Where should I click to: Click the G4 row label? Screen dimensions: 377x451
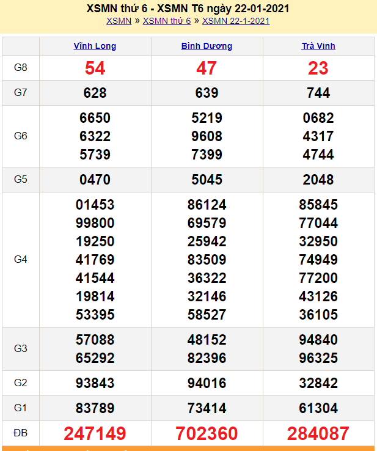click(21, 260)
